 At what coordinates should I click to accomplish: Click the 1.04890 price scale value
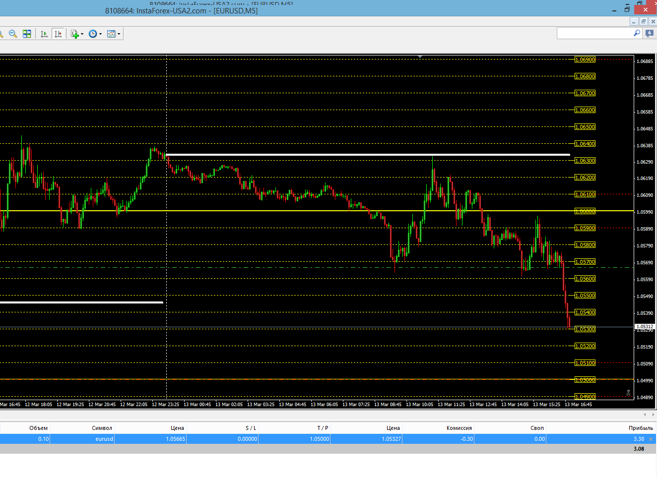pos(645,398)
